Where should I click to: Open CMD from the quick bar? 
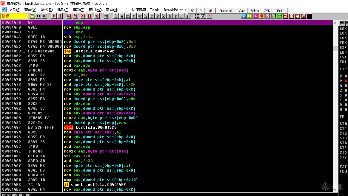click(267, 11)
